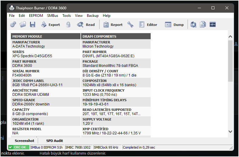This screenshot has height=157, width=239.
Task: Click the Completed in 0,29 sec status text
Action: (x=139, y=147)
